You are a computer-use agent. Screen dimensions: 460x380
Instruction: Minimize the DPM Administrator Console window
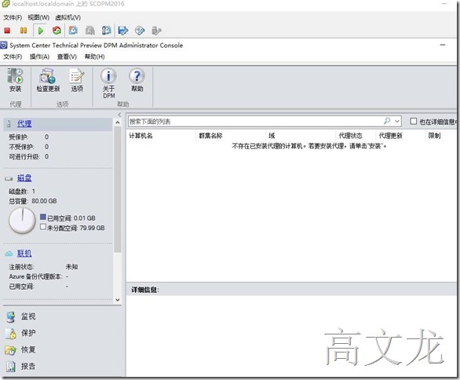pyautogui.click(x=443, y=45)
